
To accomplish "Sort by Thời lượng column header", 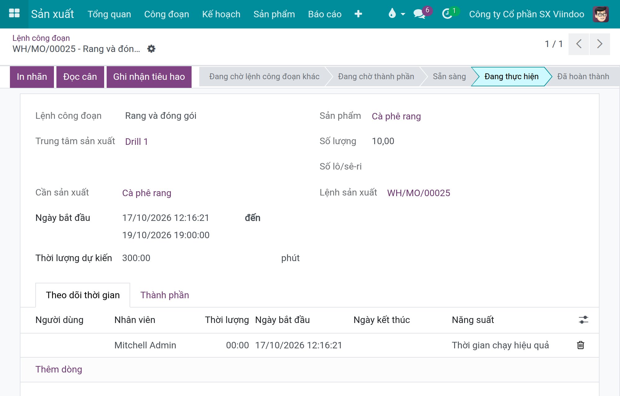I will click(227, 320).
